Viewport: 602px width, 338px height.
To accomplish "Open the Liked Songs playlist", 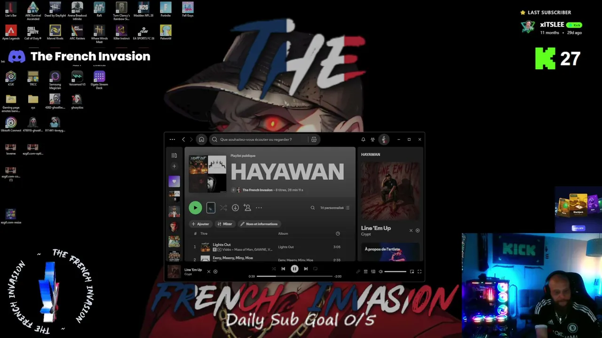I will (174, 181).
